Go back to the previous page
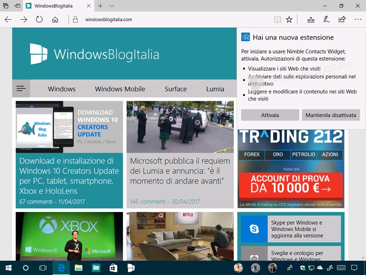Screen dimensions: 366x275 pos(8,19)
